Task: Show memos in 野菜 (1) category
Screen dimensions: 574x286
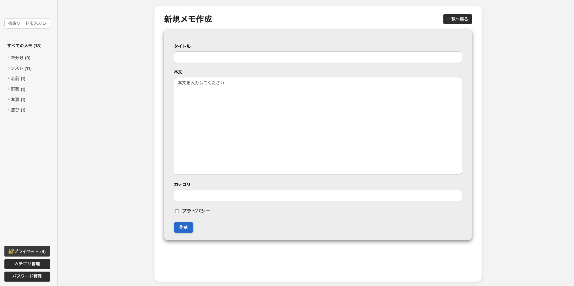Action: pos(18,89)
